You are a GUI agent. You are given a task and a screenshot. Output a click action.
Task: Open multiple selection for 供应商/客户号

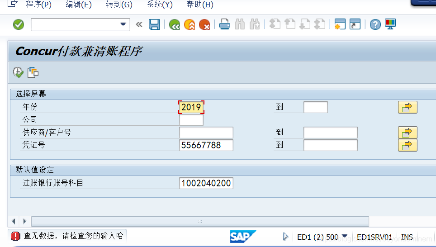tap(408, 133)
